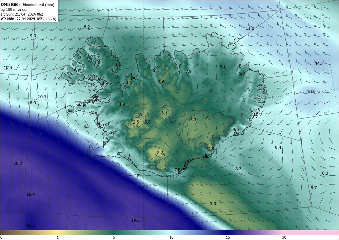Click the pink end of the color scale

click(311, 233)
